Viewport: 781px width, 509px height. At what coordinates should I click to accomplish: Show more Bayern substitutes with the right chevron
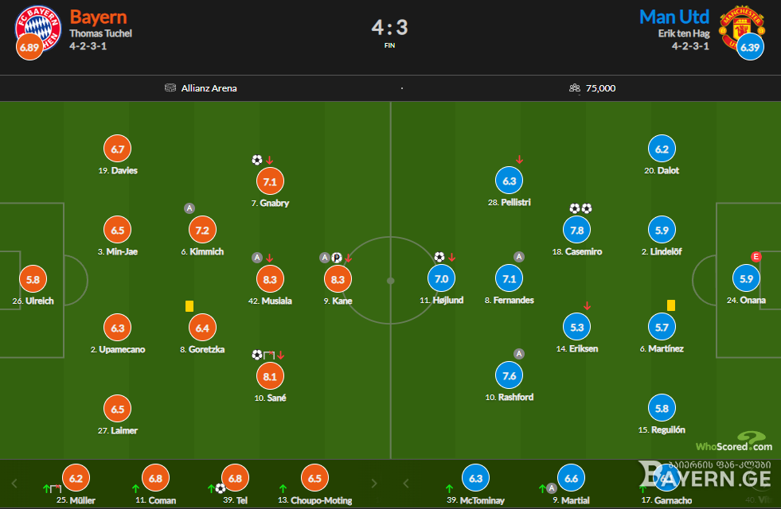pyautogui.click(x=374, y=483)
